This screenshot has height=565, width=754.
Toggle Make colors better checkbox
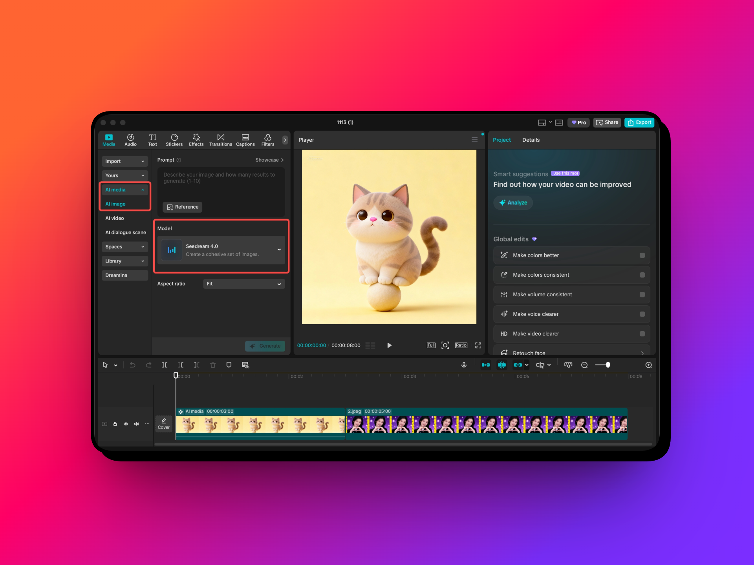642,255
